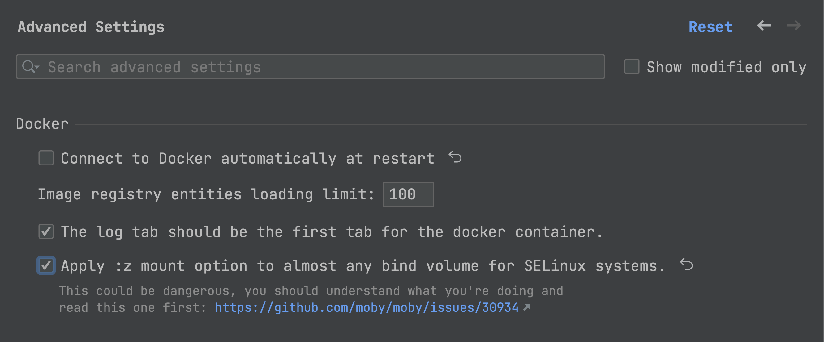The height and width of the screenshot is (342, 824).
Task: Click the image registry loading limit field
Action: pos(408,194)
